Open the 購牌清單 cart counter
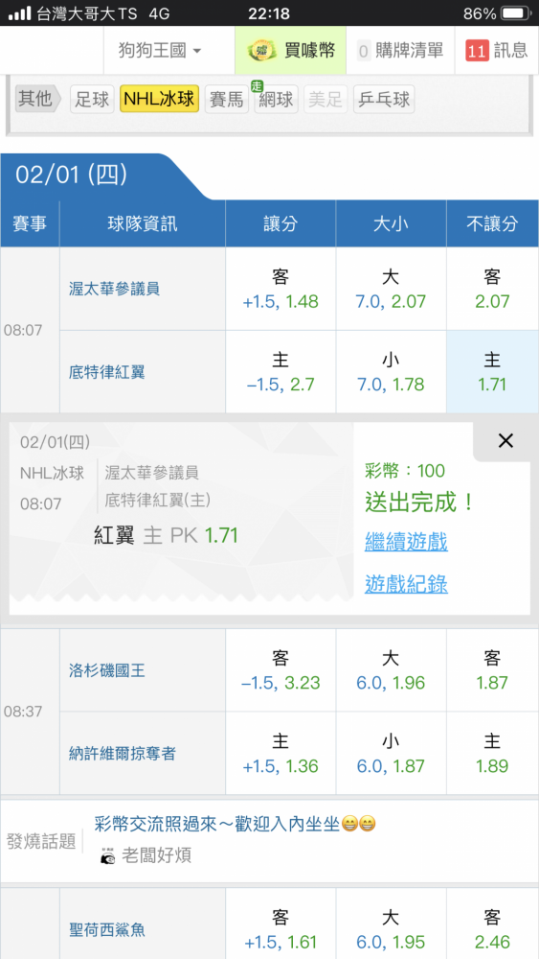Screen dimensions: 539x959 [400, 50]
